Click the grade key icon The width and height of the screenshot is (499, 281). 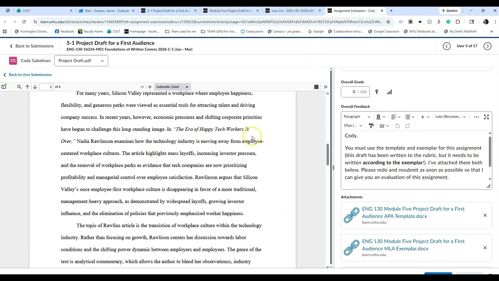[377, 92]
